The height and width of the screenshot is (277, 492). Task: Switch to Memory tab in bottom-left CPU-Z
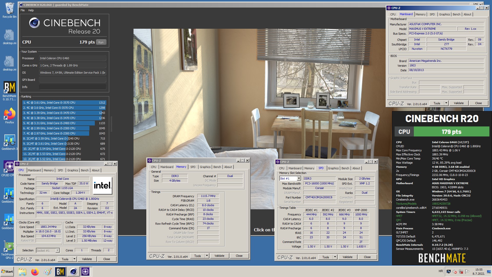coord(49,170)
